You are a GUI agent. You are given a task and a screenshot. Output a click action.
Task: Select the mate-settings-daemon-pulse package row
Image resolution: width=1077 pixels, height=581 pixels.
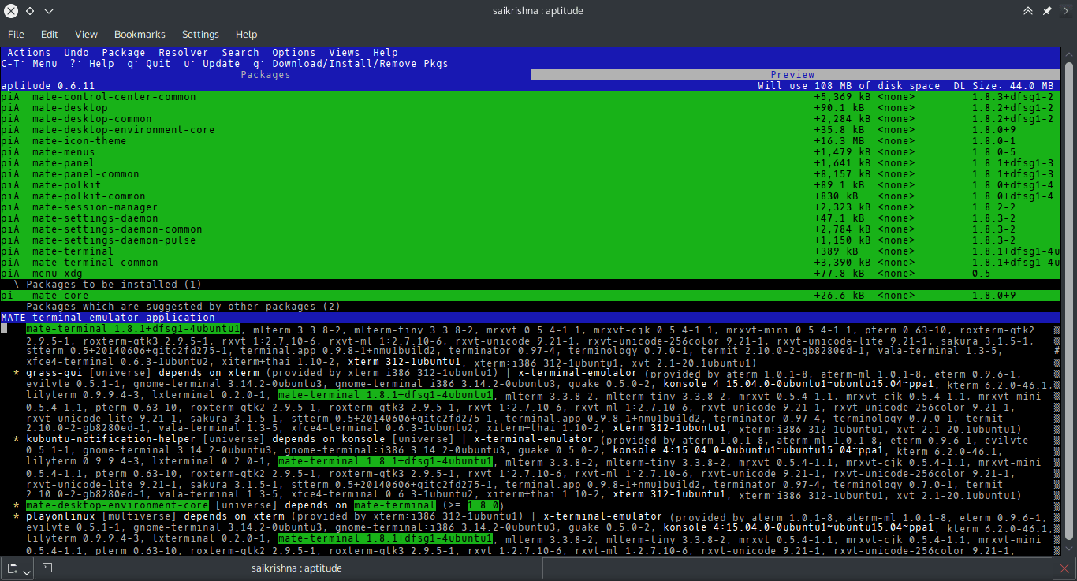click(x=531, y=240)
